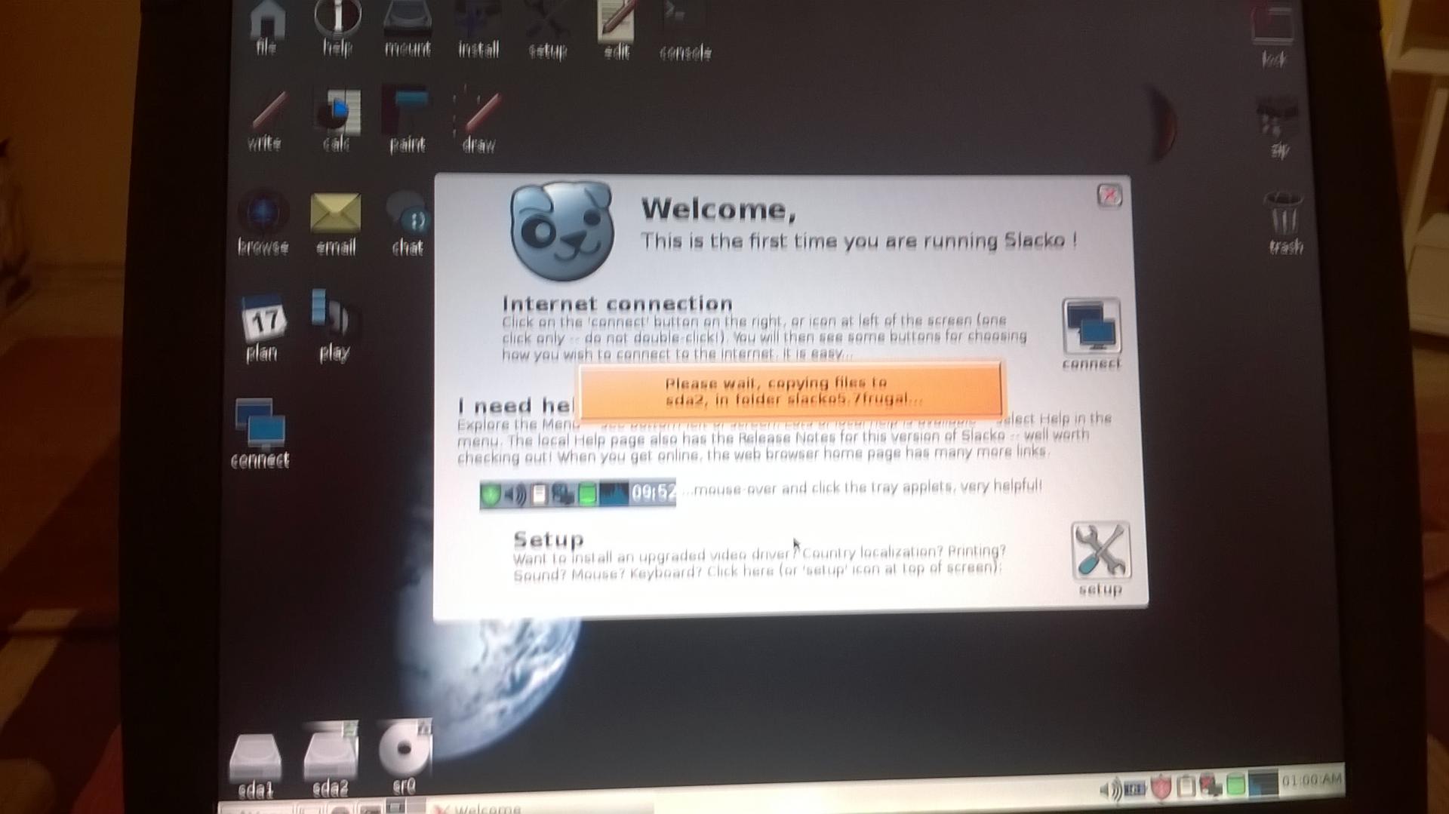Click the connect button in the Welcome dialog

1091,333
